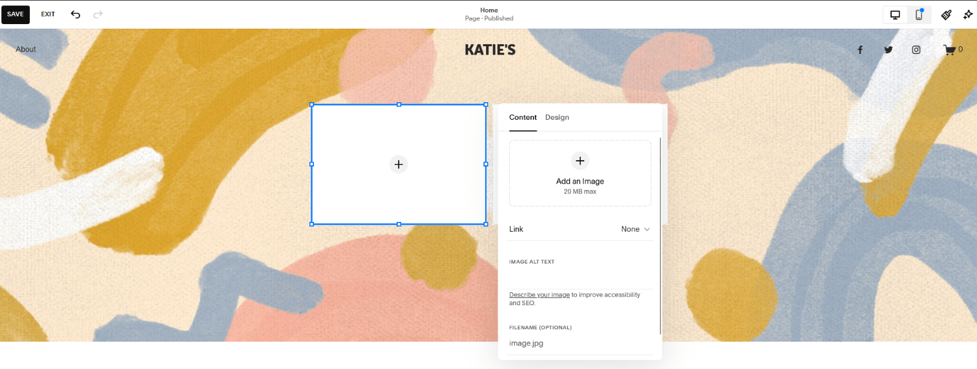Switch to the Design tab
Screen dimensions: 977x369
(x=557, y=118)
